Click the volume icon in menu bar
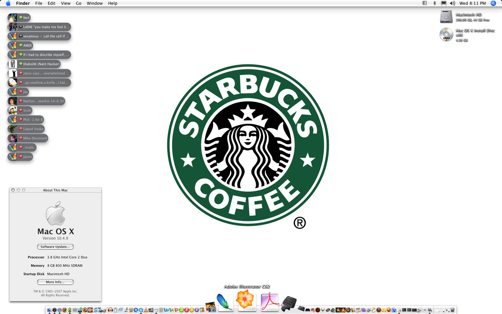The image size is (502, 314). pos(452,3)
